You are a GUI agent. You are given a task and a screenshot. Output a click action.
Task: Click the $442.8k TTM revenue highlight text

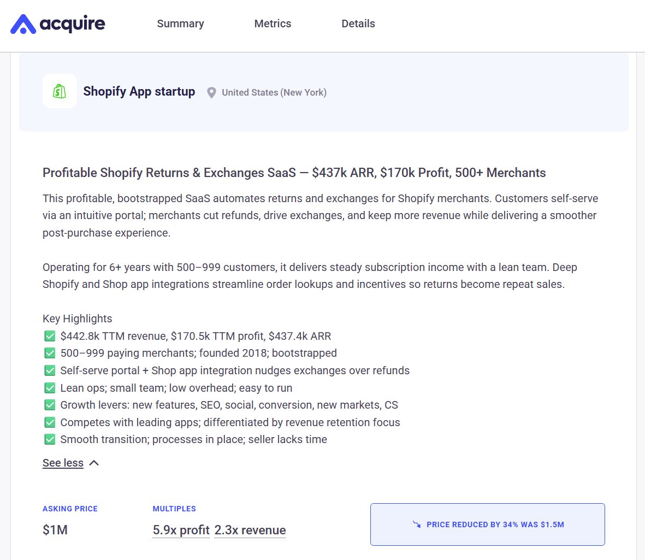pos(196,336)
